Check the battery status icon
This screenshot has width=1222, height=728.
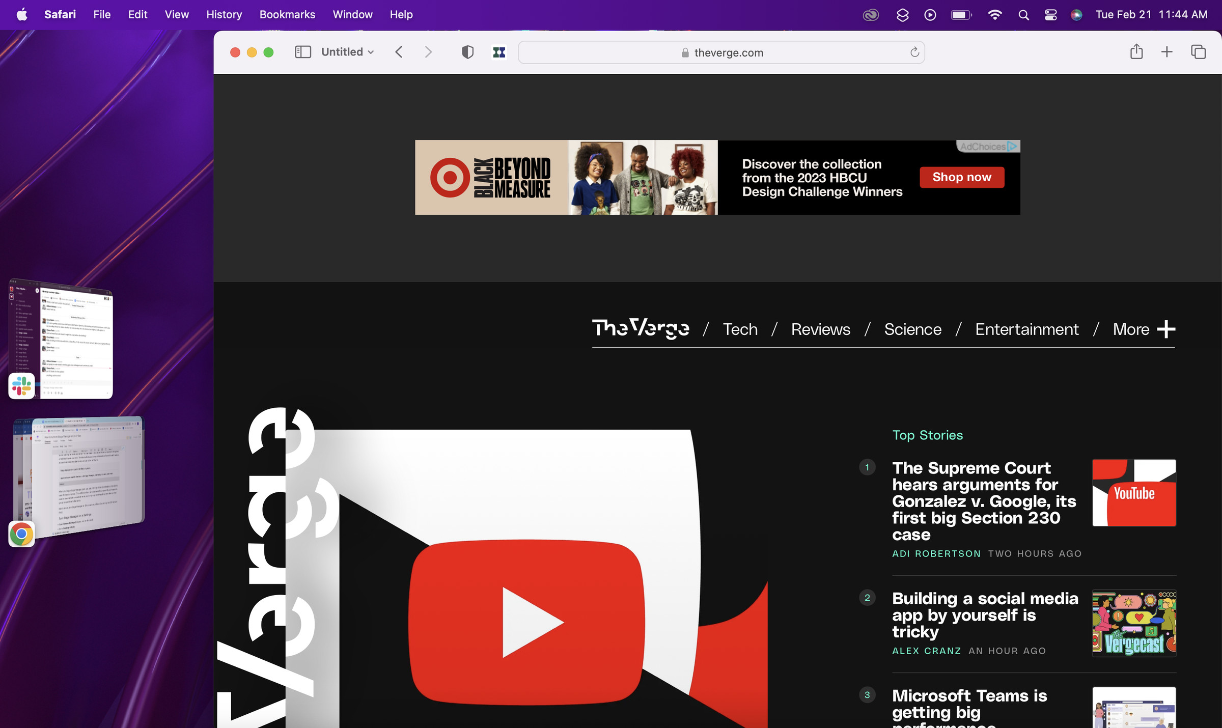point(961,15)
